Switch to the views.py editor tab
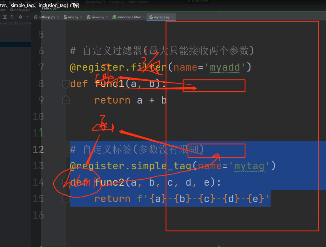 pos(97,17)
